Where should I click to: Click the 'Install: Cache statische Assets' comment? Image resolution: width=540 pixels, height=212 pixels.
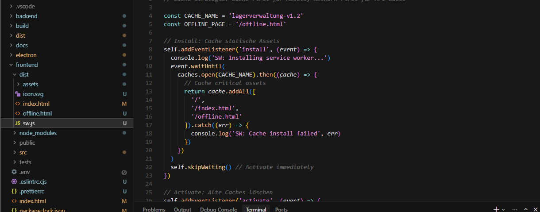tap(221, 41)
